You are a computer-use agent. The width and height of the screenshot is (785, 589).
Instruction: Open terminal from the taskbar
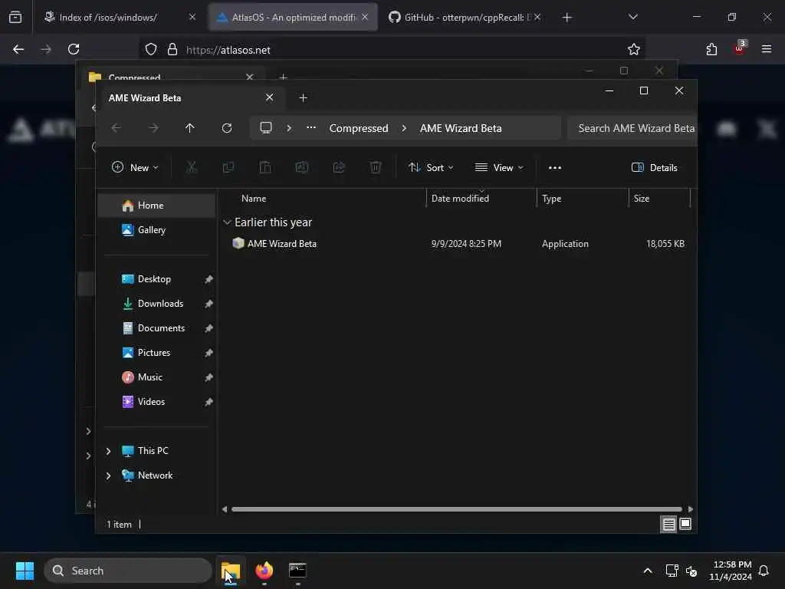pos(298,571)
